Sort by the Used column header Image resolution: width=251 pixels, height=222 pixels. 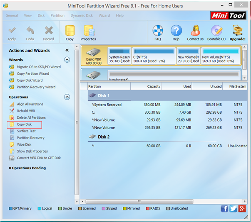tap(177, 86)
